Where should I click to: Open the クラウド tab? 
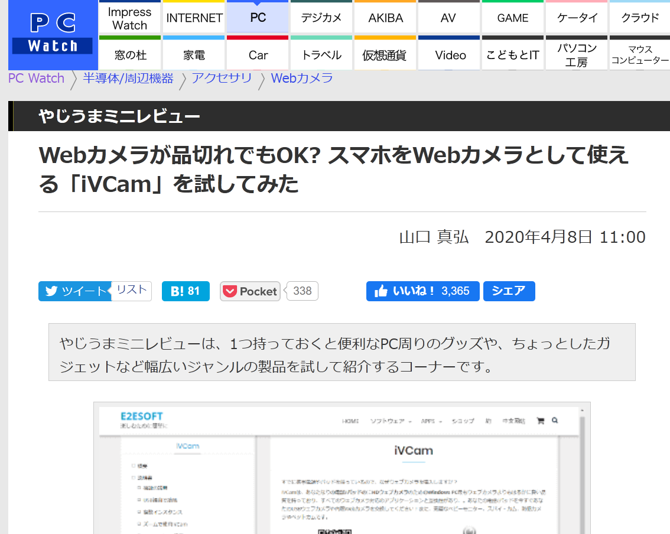coord(640,17)
